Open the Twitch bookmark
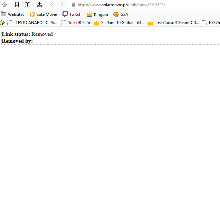220x221 pixels. coord(72,14)
